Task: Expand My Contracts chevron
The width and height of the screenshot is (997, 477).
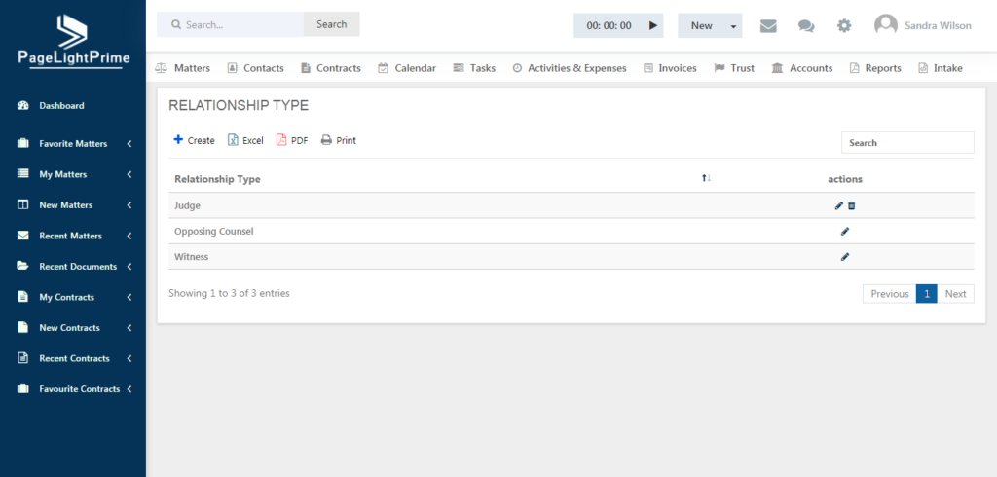Action: (x=129, y=297)
